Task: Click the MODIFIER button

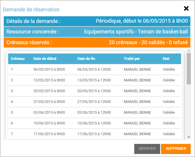Action: click(x=147, y=149)
